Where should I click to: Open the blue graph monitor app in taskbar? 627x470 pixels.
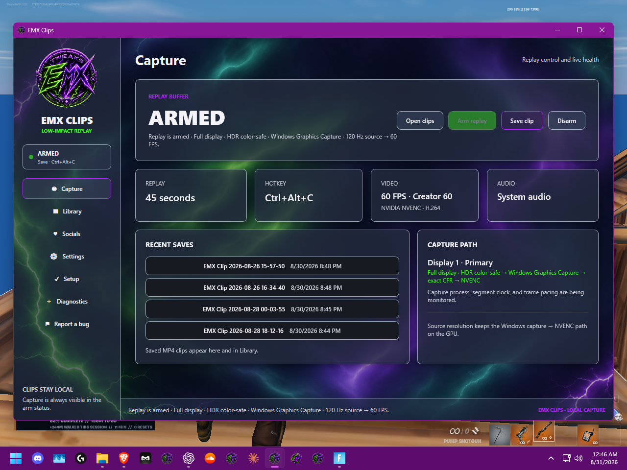(x=59, y=458)
